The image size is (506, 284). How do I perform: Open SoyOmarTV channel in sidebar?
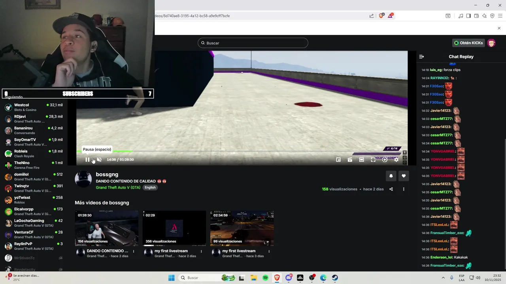click(x=33, y=142)
